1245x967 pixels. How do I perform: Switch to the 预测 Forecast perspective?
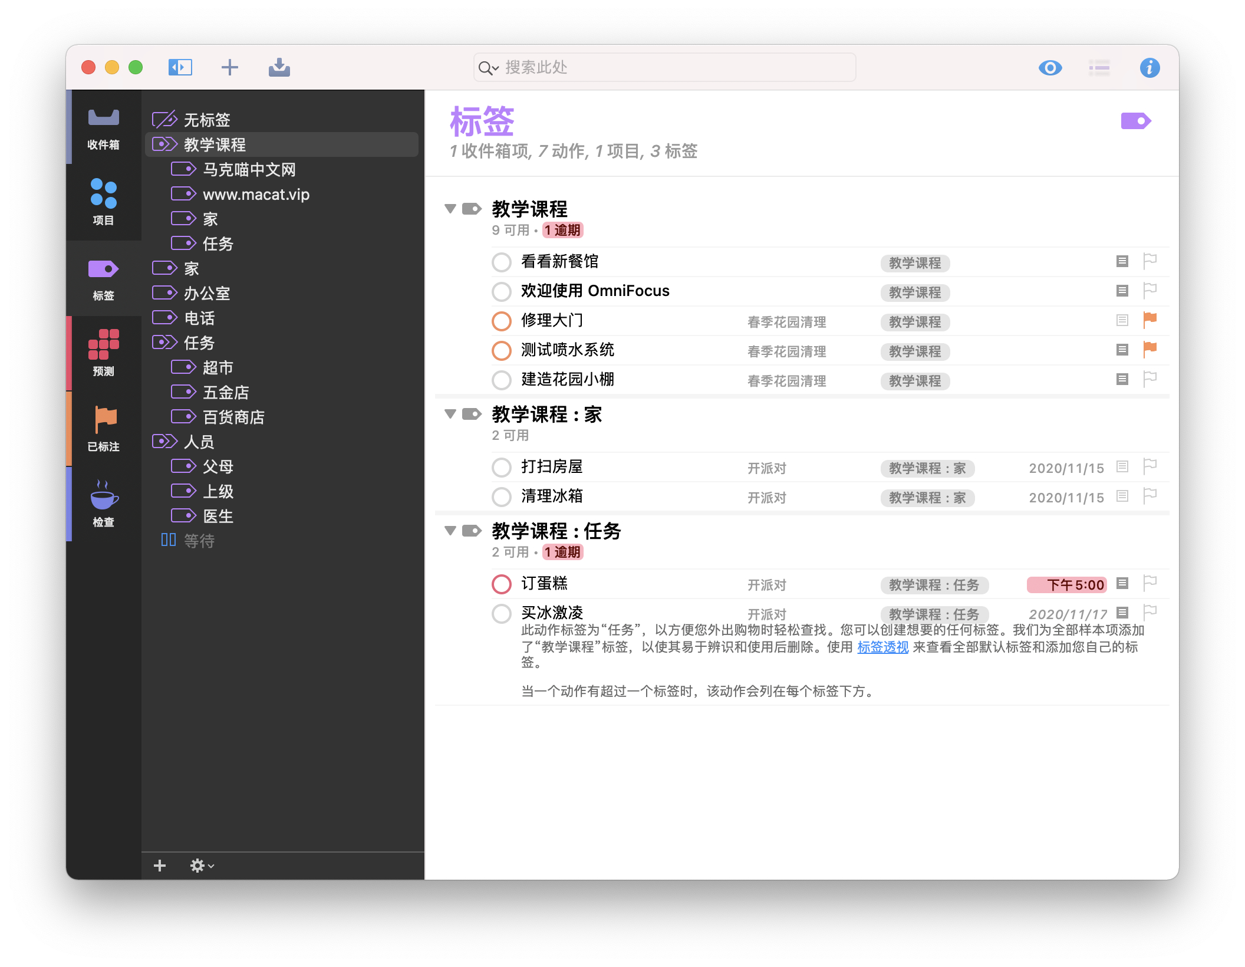pyautogui.click(x=104, y=353)
